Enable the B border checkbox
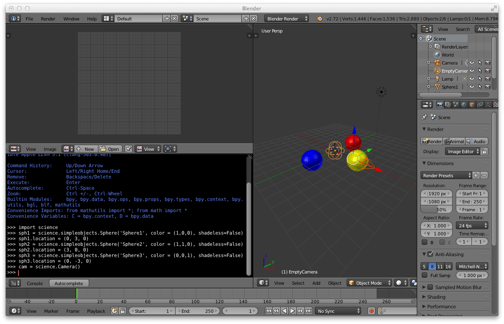 (x=424, y=242)
